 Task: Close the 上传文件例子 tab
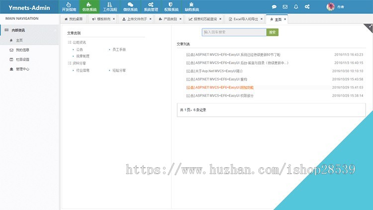150,19
